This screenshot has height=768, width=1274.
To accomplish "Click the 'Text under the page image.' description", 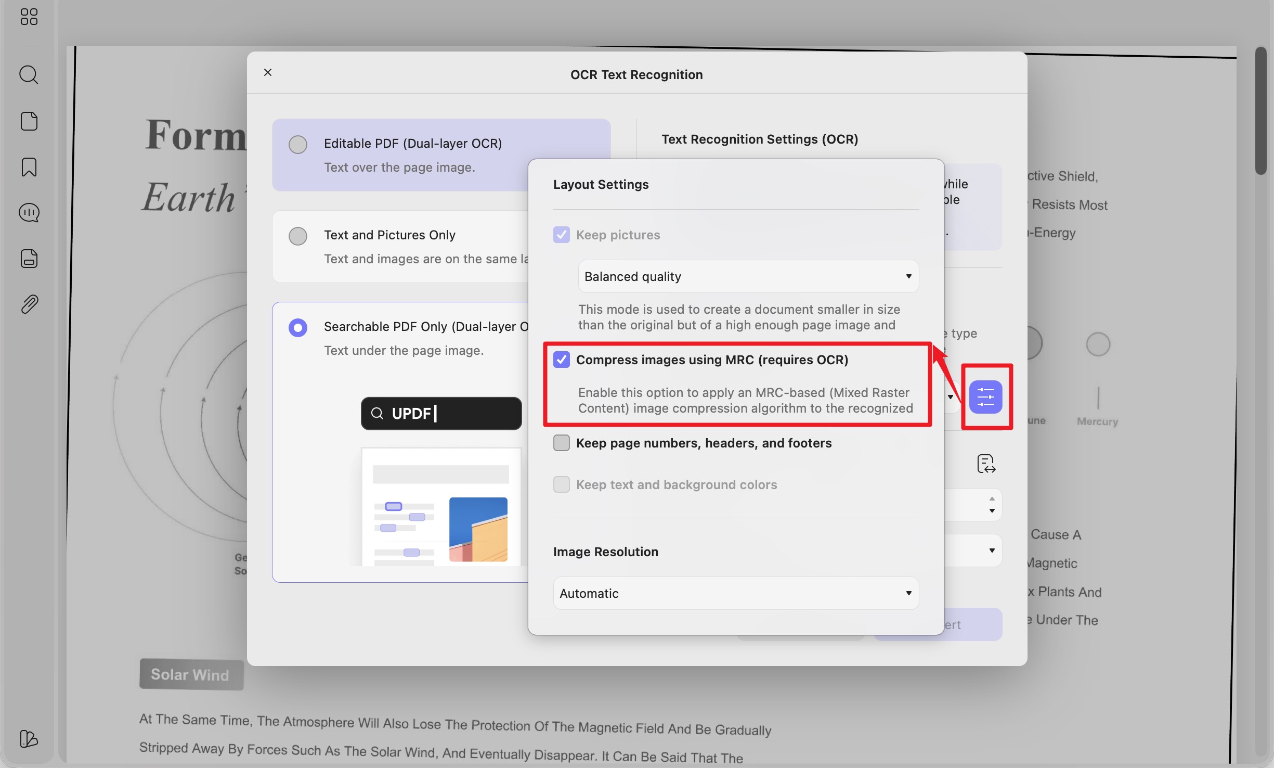I will 404,351.
